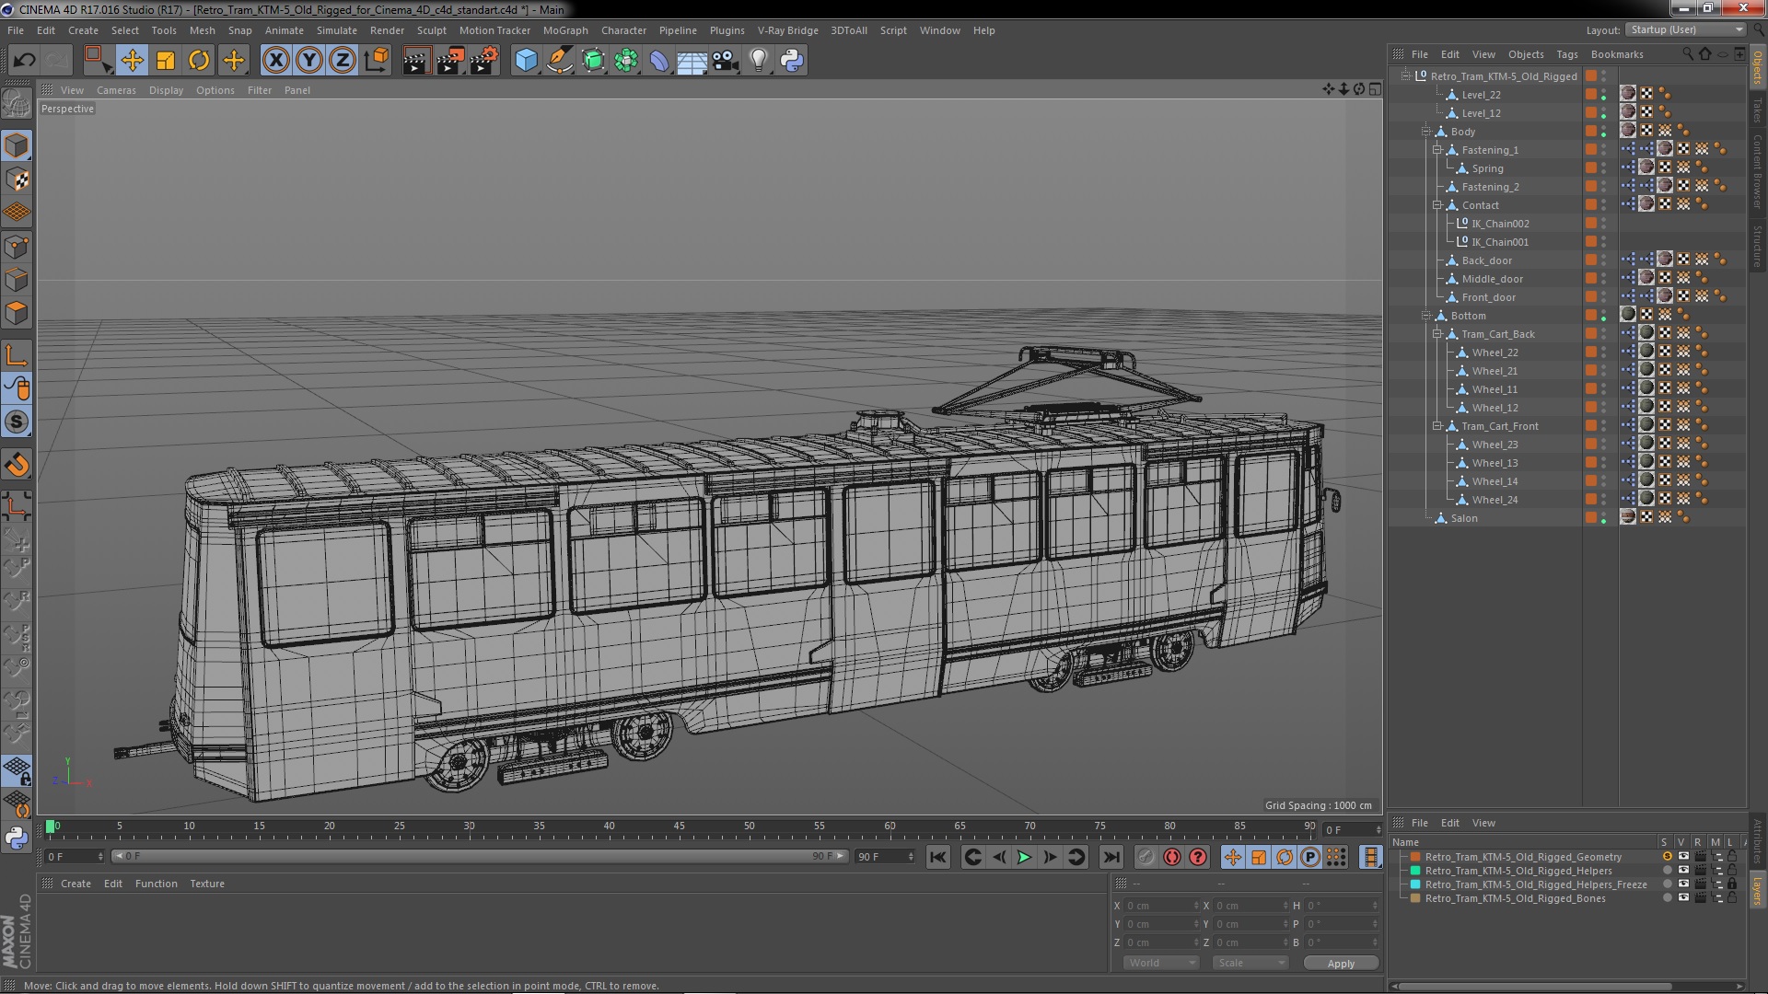Select the Wheel_22 object in tree
This screenshot has width=1768, height=994.
(1495, 353)
